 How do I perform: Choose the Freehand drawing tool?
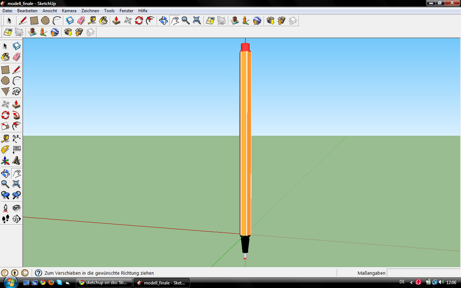coord(17,92)
